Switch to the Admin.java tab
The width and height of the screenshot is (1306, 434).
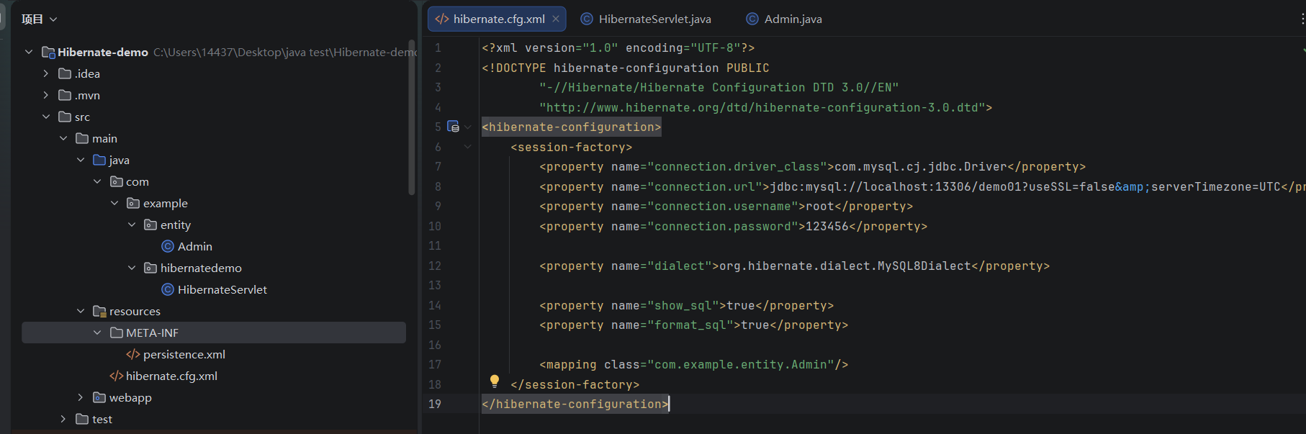(785, 19)
